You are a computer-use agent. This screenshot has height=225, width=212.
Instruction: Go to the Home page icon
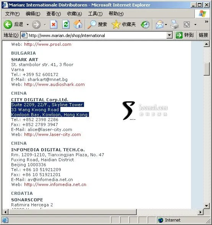pyautogui.click(x=78, y=24)
